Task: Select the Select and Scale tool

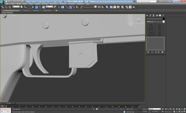Action: pos(44,7)
